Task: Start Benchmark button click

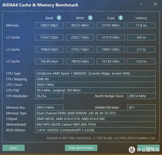Action: click(x=81, y=148)
